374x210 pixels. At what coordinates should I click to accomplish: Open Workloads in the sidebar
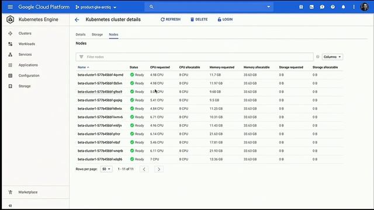27,44
